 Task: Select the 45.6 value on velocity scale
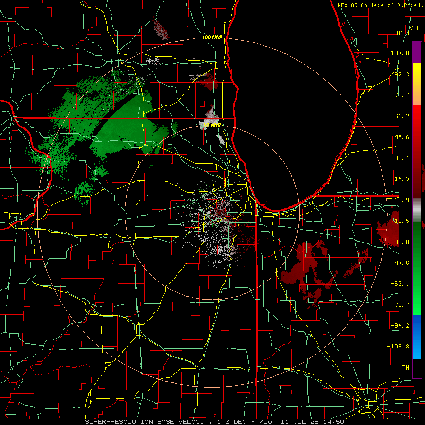pos(402,137)
